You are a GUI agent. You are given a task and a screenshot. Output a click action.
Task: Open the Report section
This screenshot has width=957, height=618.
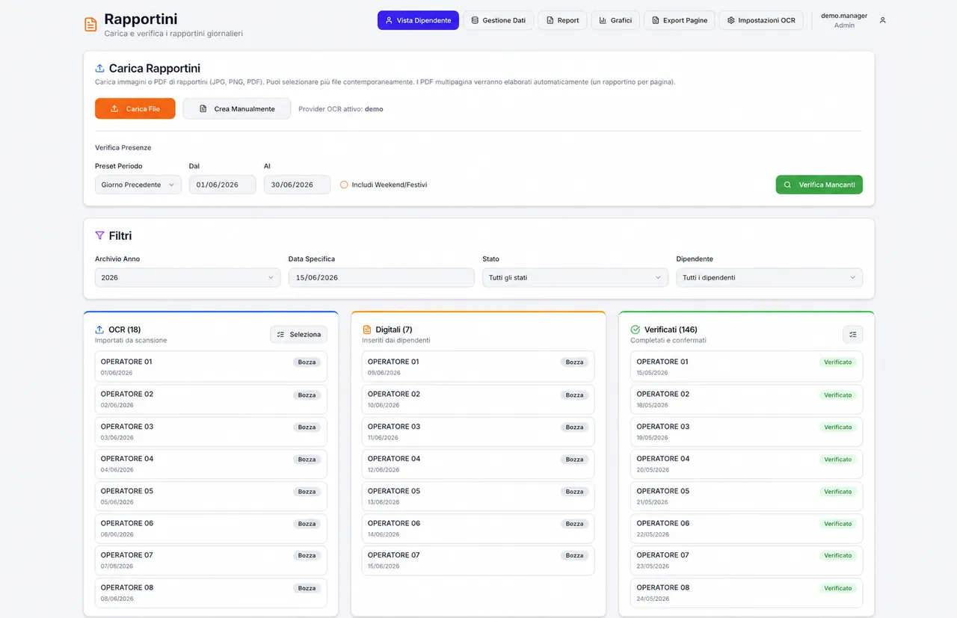click(x=562, y=20)
